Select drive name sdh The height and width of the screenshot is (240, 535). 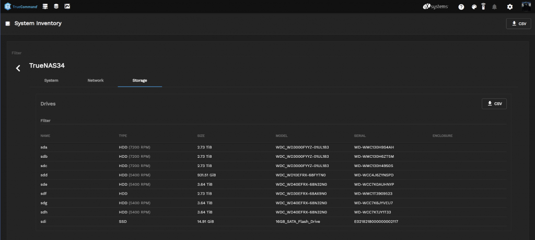[44, 212]
